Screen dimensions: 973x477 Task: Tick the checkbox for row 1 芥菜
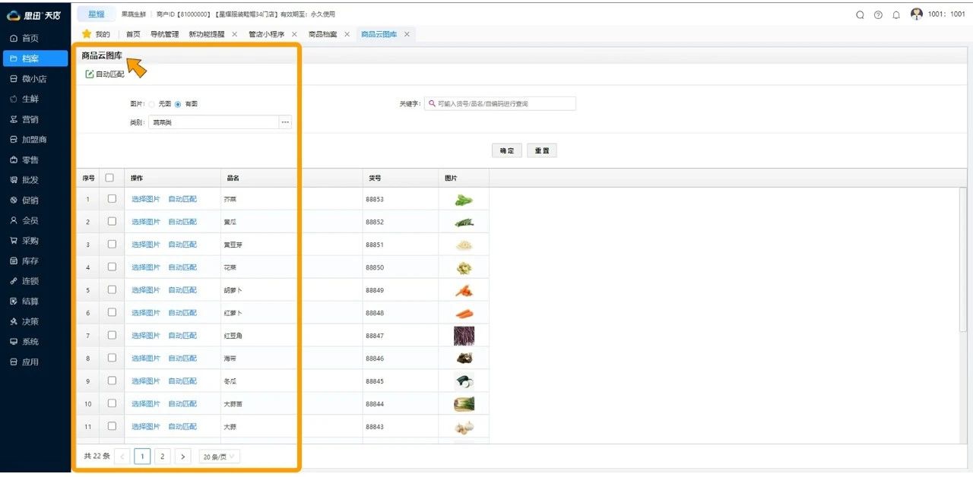click(112, 199)
